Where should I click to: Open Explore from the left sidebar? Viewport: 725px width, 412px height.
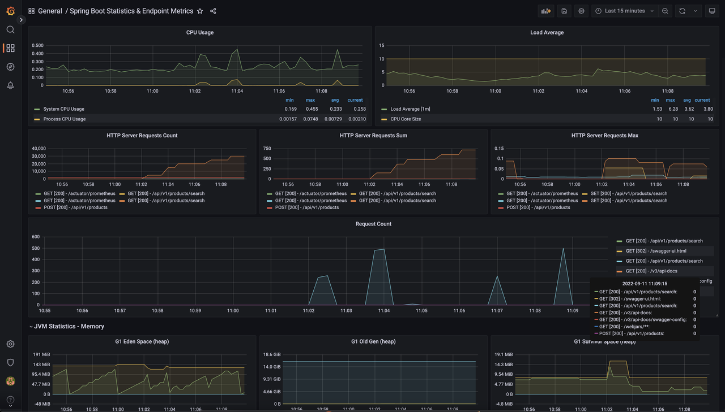10,67
